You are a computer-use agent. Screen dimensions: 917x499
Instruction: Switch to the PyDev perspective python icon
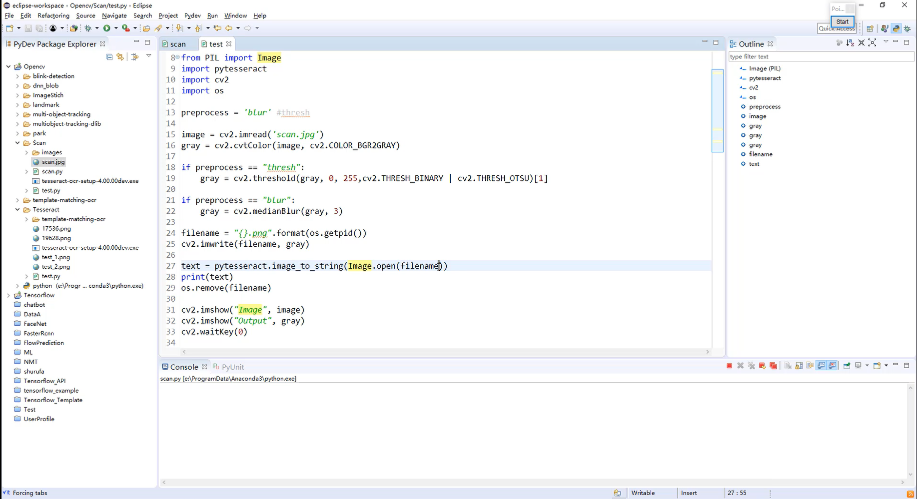click(x=896, y=28)
